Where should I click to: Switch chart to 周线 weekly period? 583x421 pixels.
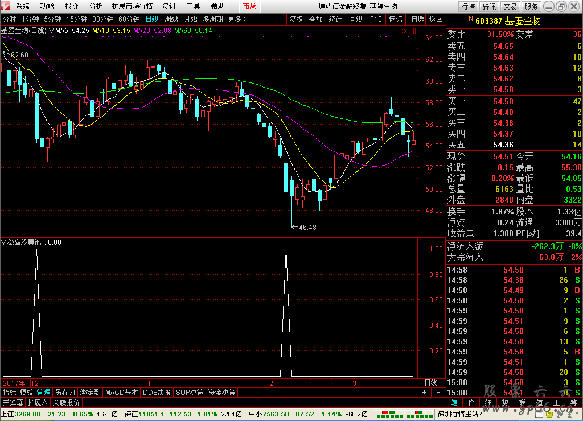tap(171, 19)
